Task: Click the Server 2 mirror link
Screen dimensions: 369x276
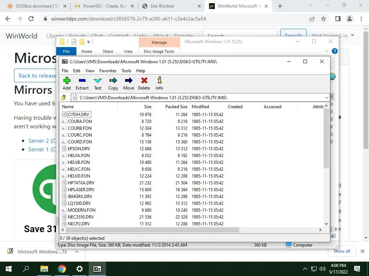Action: (42, 141)
